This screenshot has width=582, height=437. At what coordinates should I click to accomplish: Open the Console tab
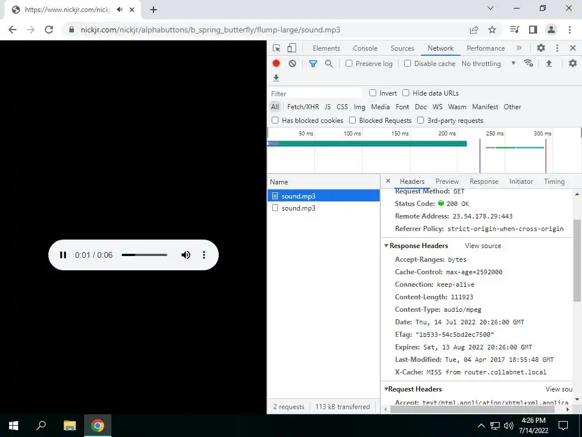tap(365, 48)
